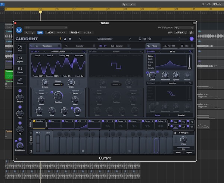
Task: Enable Osc B power button
Action: [x=90, y=52]
